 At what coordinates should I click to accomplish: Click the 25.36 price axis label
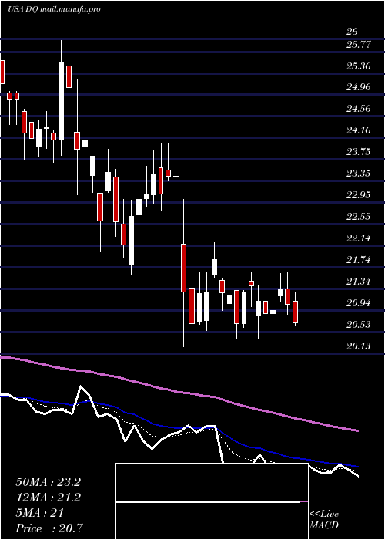(x=360, y=66)
